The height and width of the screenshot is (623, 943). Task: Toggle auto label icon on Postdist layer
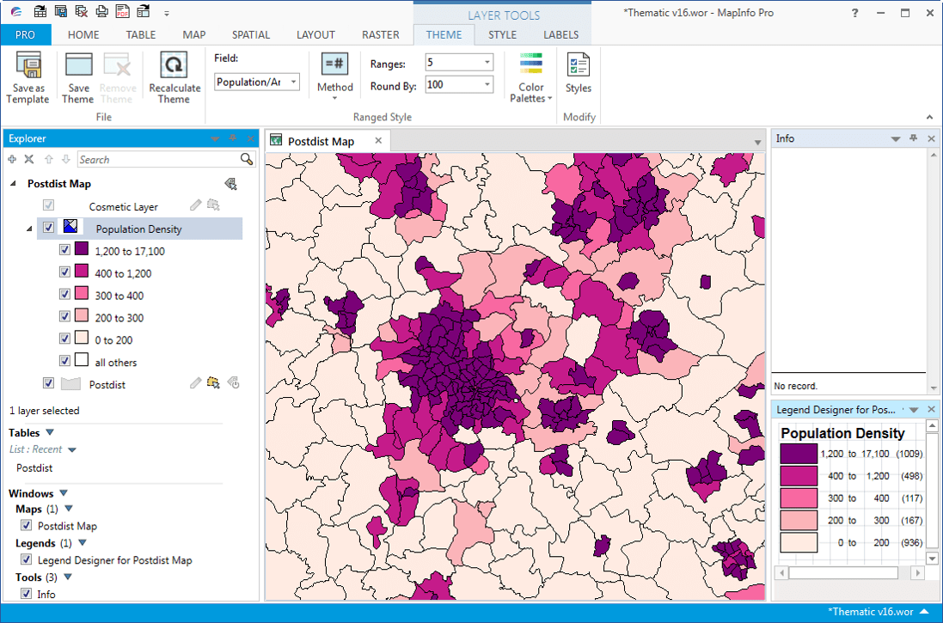click(x=233, y=383)
